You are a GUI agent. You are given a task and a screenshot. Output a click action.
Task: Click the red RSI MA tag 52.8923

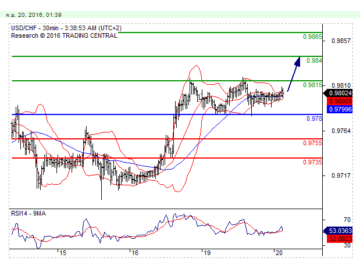(x=340, y=239)
